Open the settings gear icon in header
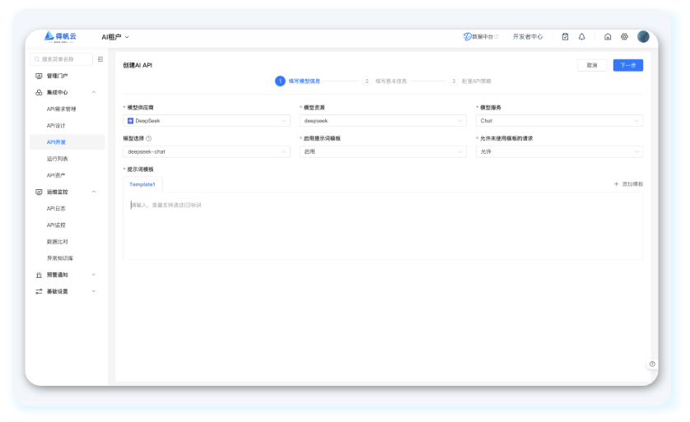This screenshot has height=422, width=690. [x=624, y=37]
